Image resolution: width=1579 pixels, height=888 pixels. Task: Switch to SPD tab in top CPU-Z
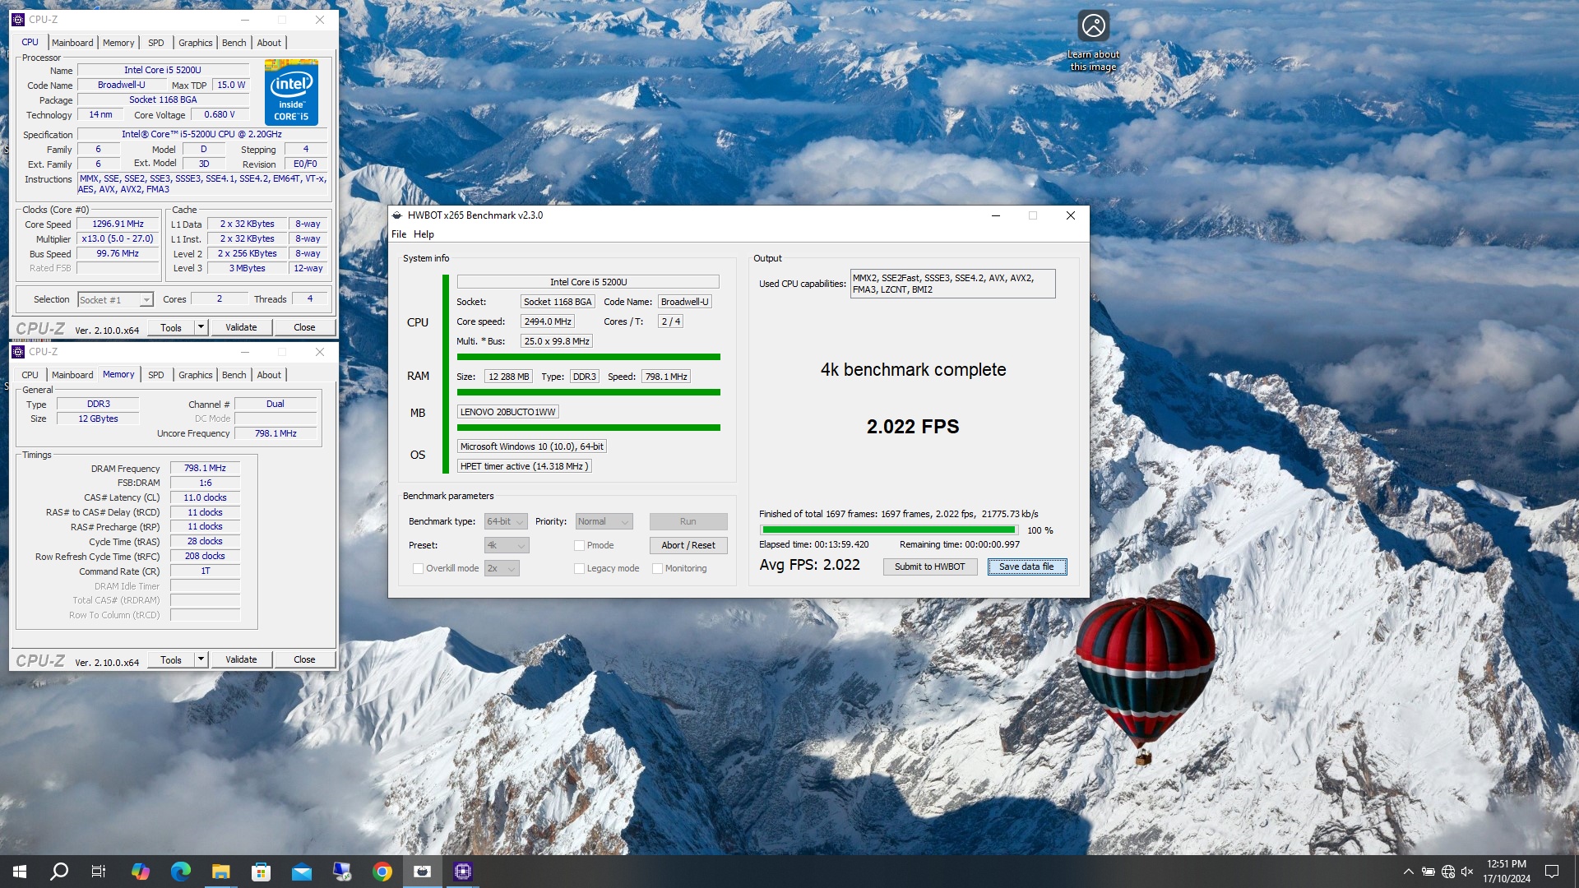pos(156,43)
